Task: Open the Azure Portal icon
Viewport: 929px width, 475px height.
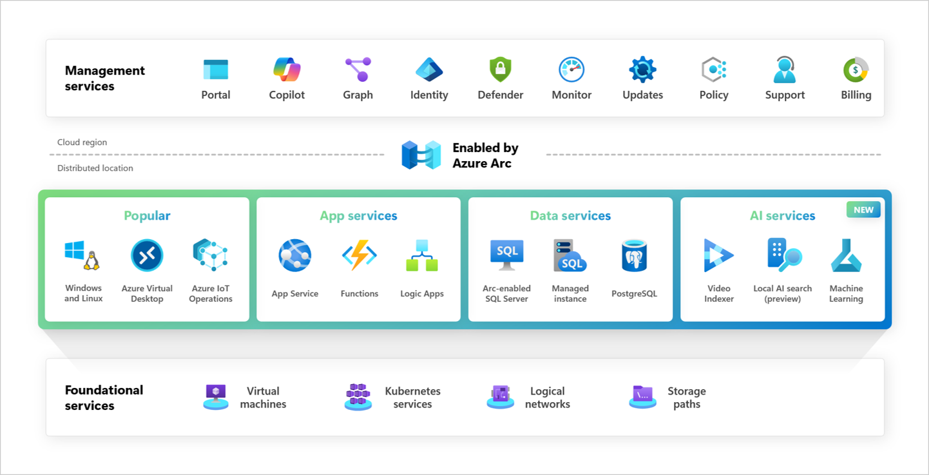Action: (215, 68)
